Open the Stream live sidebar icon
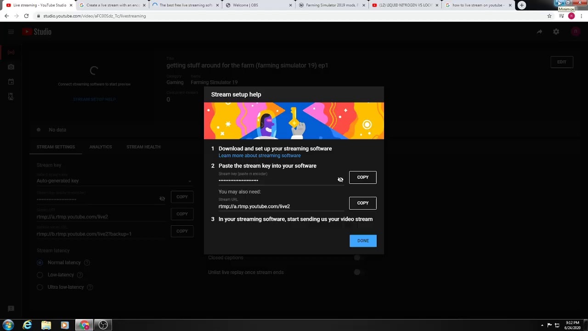588x331 pixels. pos(11,52)
